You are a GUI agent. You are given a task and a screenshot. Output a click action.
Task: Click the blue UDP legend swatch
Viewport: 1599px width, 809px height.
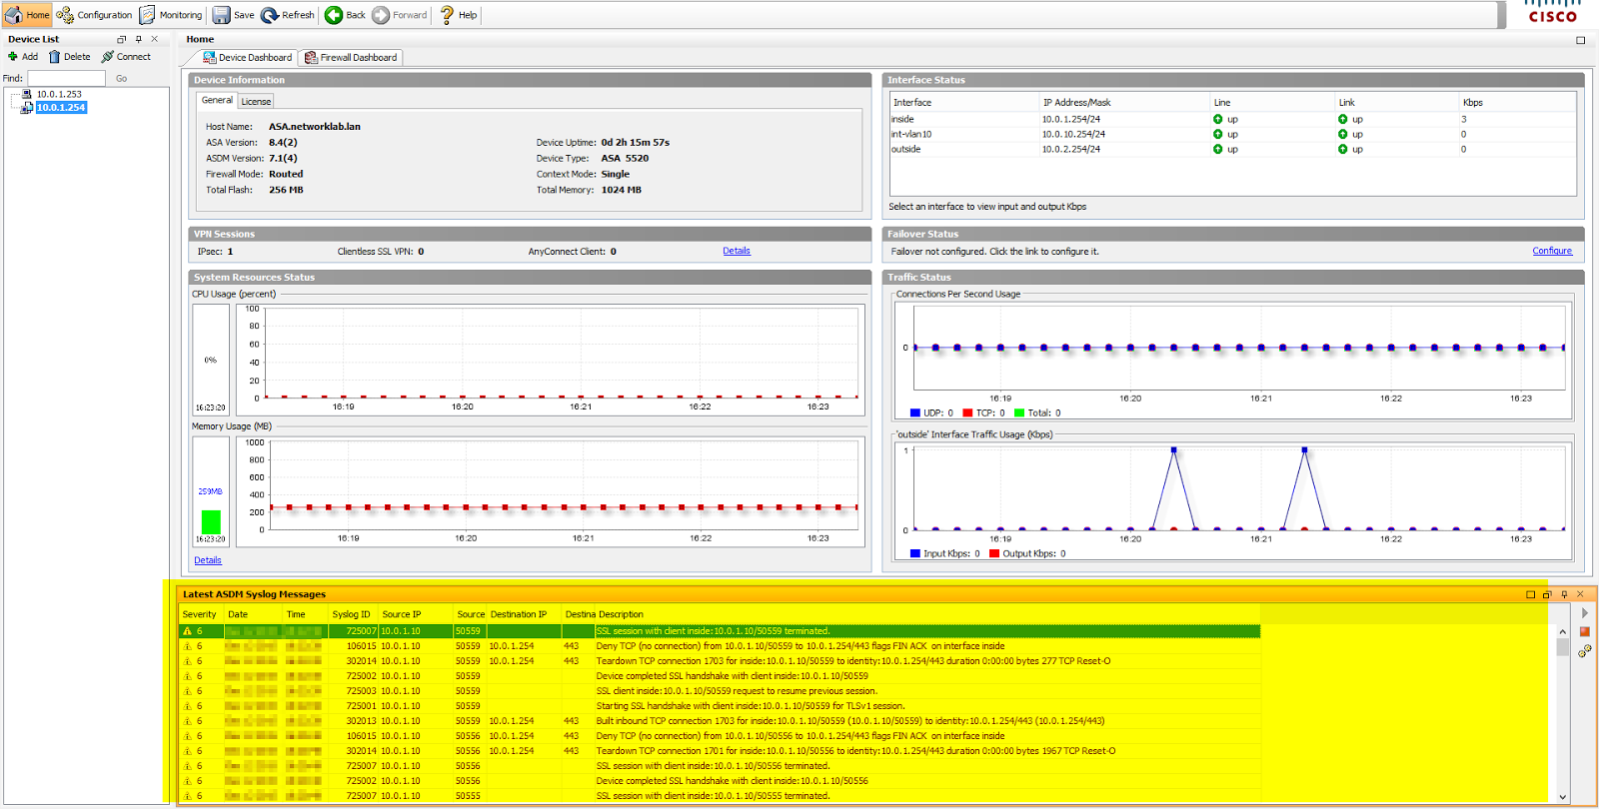tap(915, 412)
